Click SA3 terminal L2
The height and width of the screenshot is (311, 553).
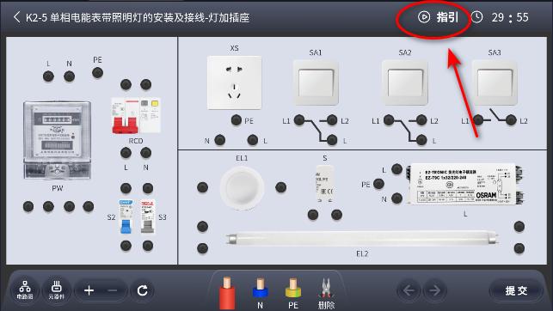click(511, 120)
